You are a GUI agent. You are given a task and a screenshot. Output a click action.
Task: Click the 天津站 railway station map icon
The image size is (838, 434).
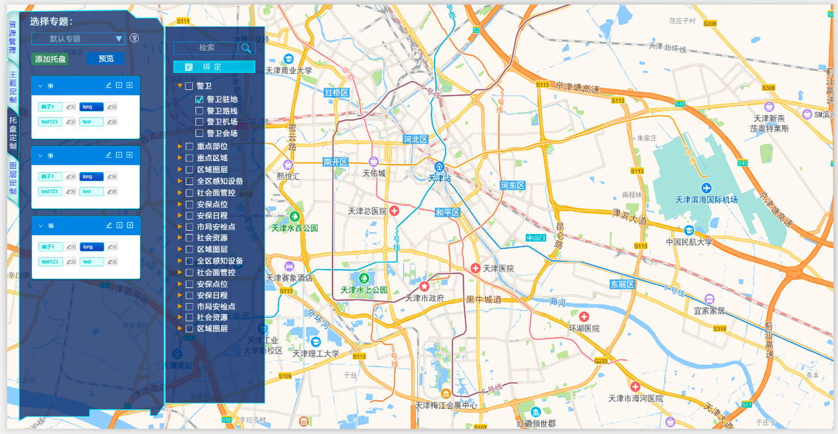440,166
